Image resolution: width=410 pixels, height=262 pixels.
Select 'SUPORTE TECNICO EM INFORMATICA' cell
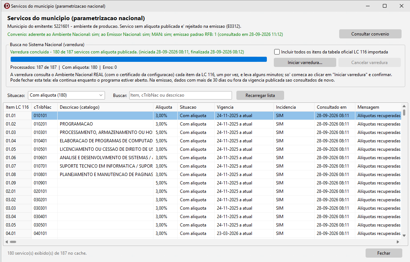[x=105, y=166]
